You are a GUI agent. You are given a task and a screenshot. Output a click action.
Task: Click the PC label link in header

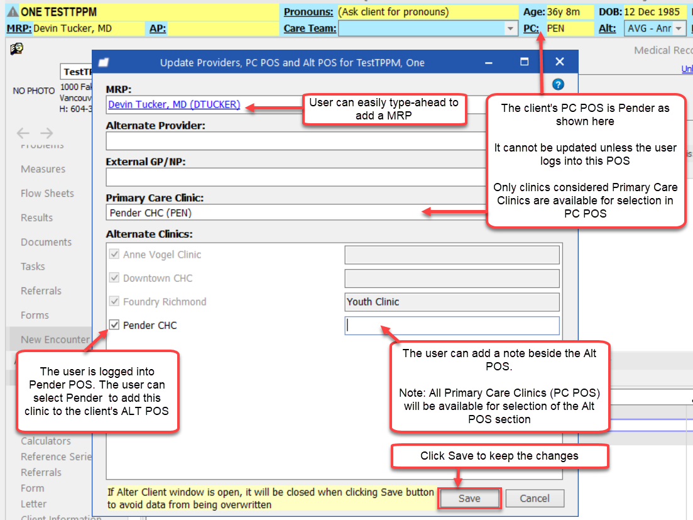click(x=532, y=29)
